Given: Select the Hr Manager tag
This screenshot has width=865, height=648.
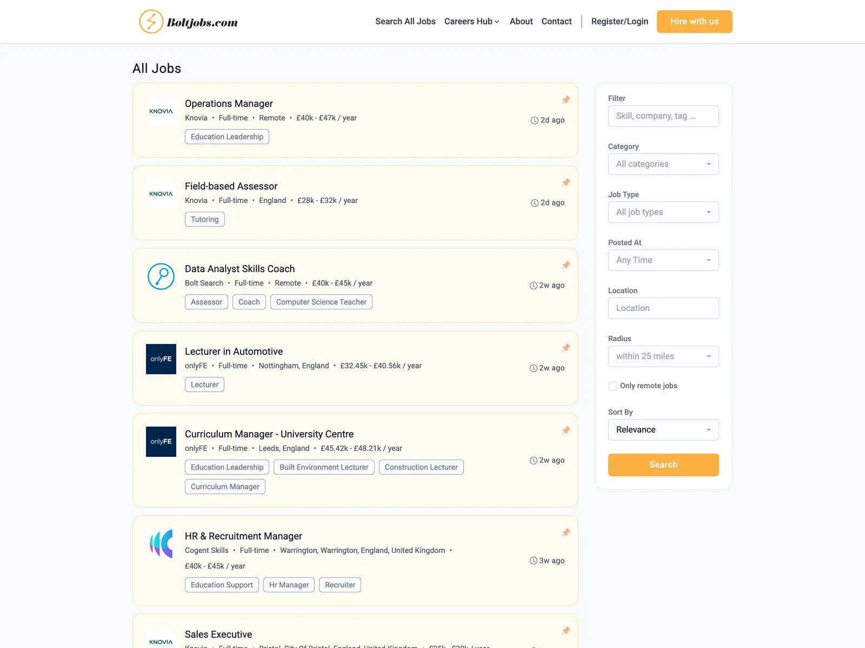Looking at the screenshot, I should (289, 585).
